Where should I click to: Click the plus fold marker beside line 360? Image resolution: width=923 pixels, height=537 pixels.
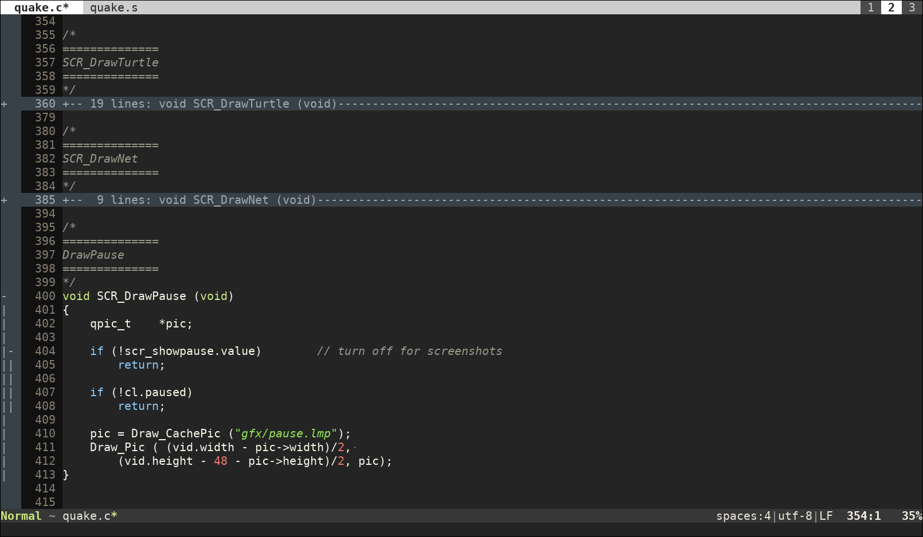[x=4, y=104]
